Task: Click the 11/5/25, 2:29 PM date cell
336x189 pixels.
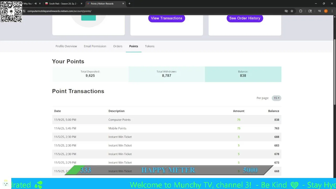Action: (65, 162)
